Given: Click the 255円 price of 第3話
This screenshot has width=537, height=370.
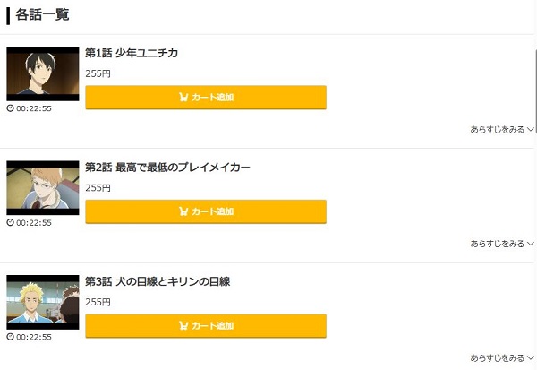Looking at the screenshot, I should (x=98, y=302).
